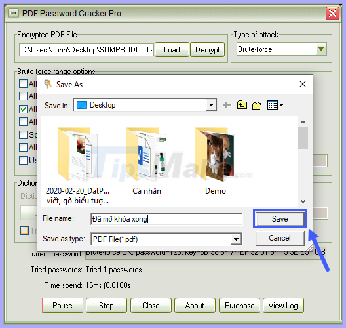The image size is (346, 328).
Task: Toggle the Us... brute-force checkbox
Action: [x=23, y=160]
